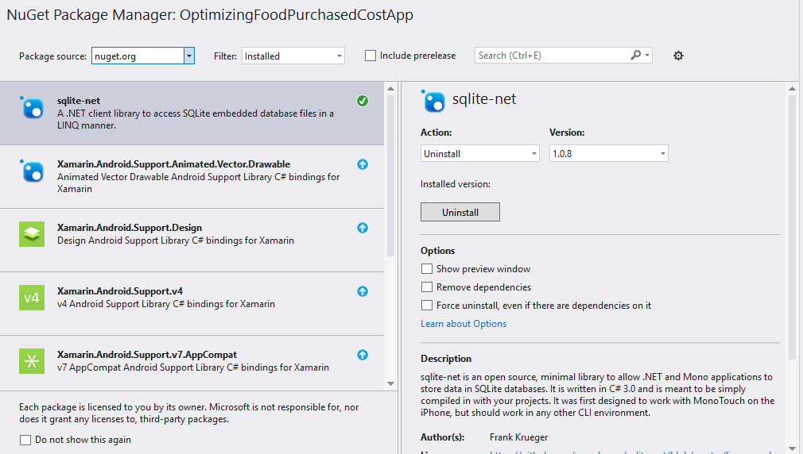Check Show preview window option

(427, 269)
